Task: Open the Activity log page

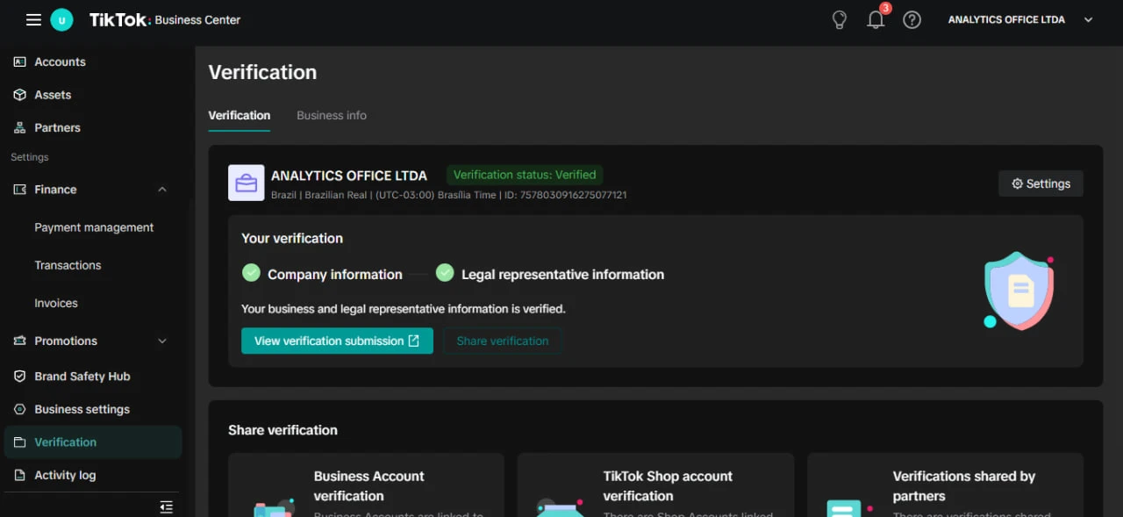Action: click(65, 475)
